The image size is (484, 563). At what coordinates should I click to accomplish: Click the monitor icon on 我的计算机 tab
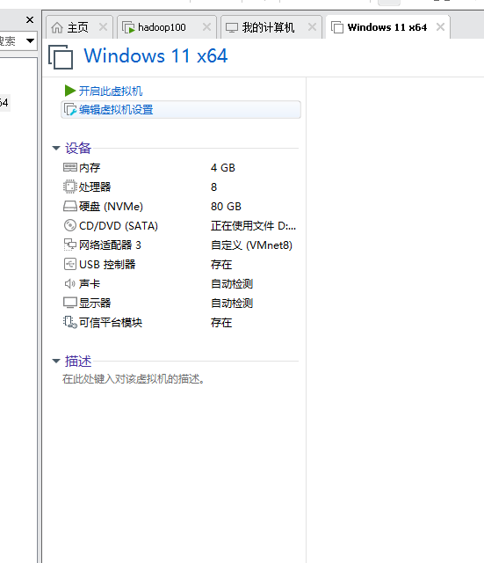tap(232, 27)
